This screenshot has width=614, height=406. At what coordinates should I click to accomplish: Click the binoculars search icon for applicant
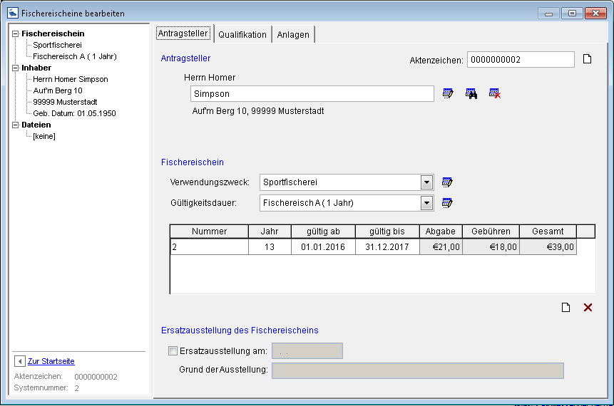point(471,93)
